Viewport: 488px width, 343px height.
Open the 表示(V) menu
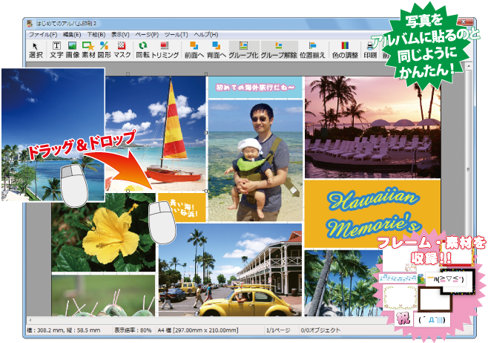120,35
